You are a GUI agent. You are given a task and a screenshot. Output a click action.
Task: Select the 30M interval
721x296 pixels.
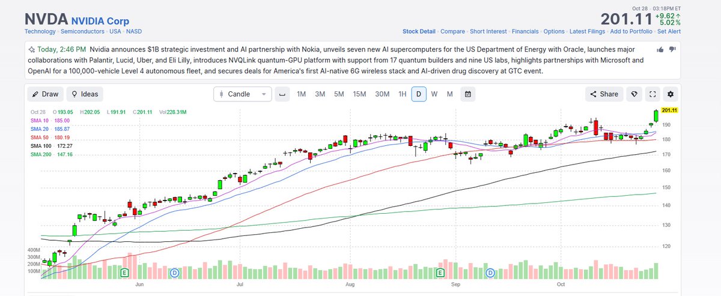[x=382, y=94]
